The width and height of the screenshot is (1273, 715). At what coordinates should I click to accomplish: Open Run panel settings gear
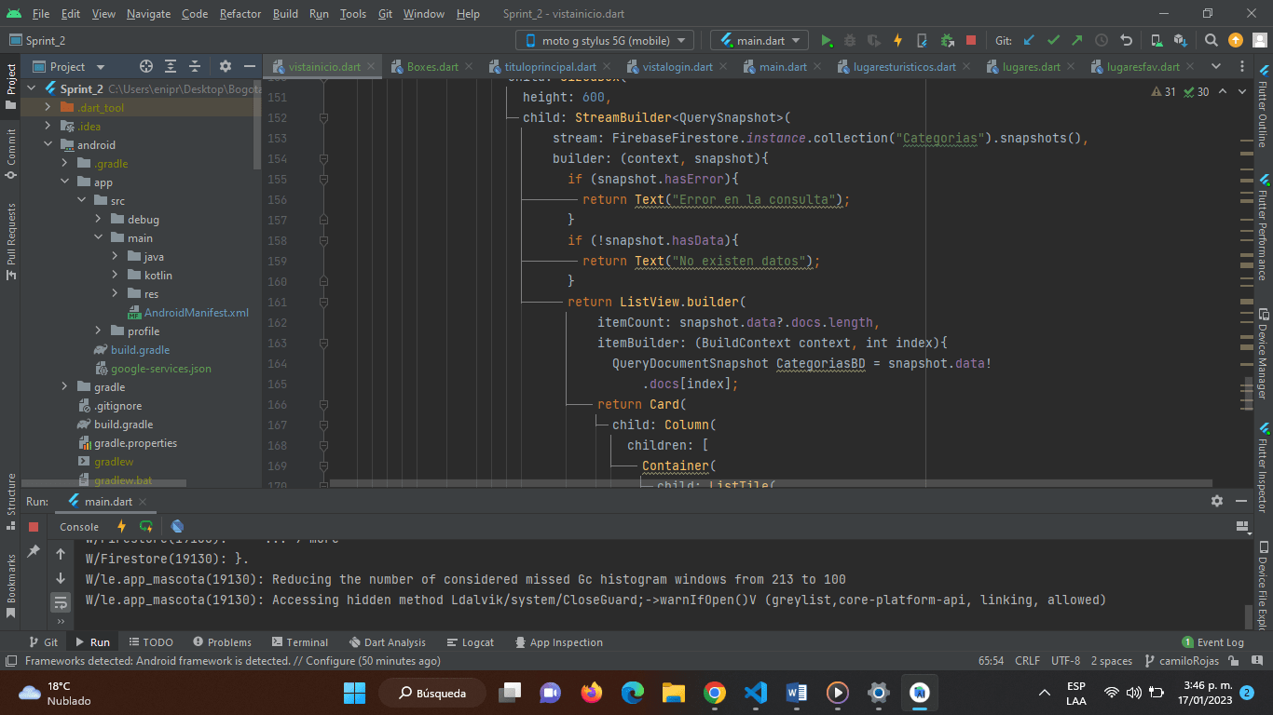1216,501
